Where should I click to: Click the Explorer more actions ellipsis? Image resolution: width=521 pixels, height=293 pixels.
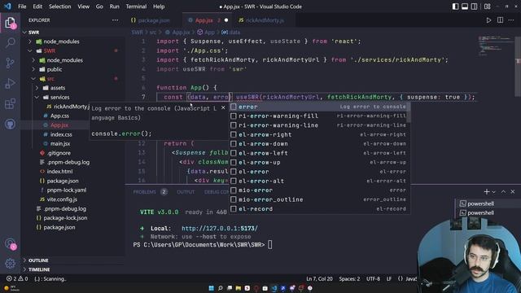[115, 20]
